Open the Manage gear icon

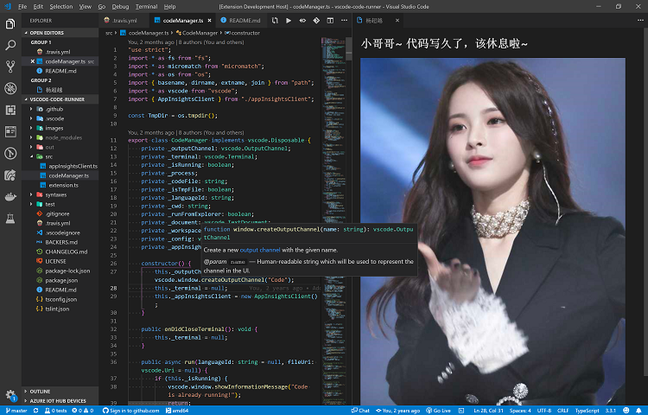coord(10,394)
